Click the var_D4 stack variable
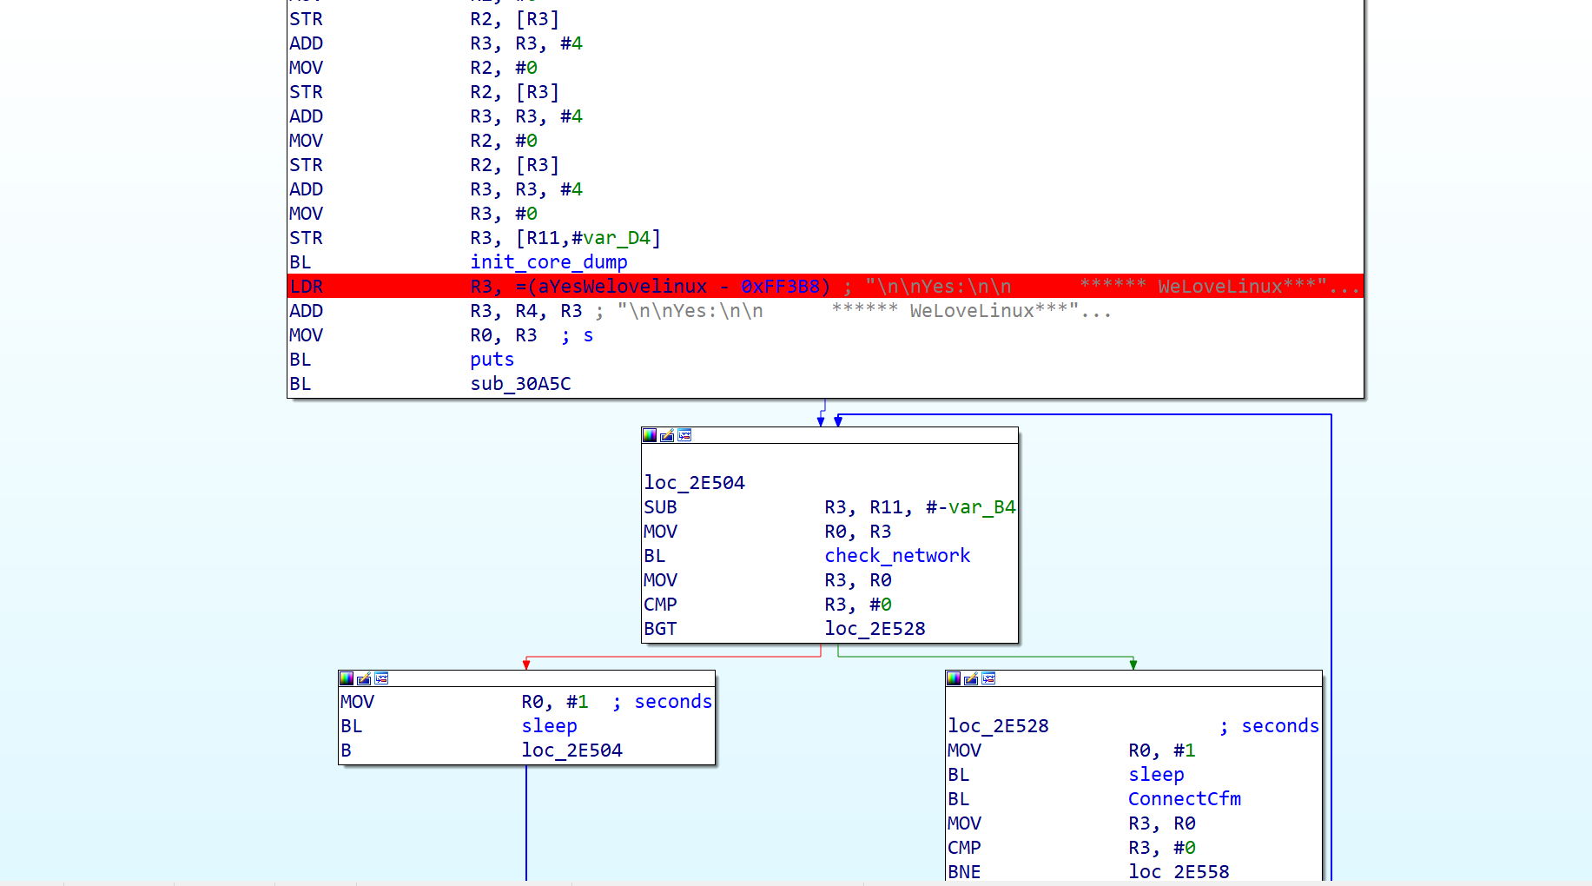The image size is (1592, 886). coord(617,238)
